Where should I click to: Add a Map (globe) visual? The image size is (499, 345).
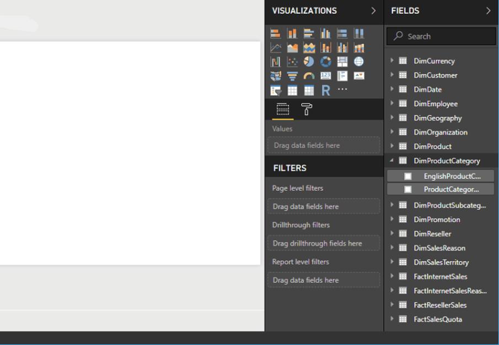point(358,62)
